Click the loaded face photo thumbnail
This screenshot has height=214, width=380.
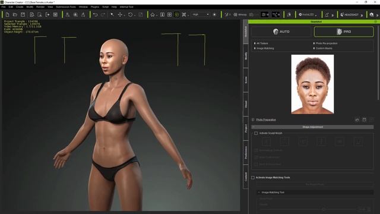(312, 84)
